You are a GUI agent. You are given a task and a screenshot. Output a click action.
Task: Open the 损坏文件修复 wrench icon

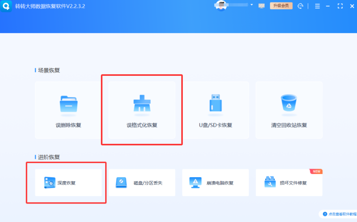coord(270,182)
